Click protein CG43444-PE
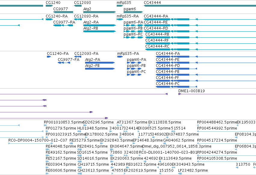 point(168,60)
